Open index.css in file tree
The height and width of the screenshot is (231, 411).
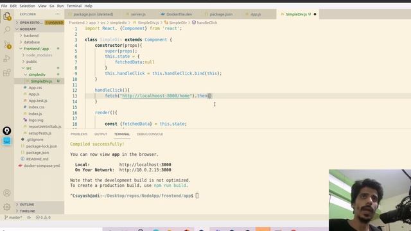pyautogui.click(x=36, y=107)
